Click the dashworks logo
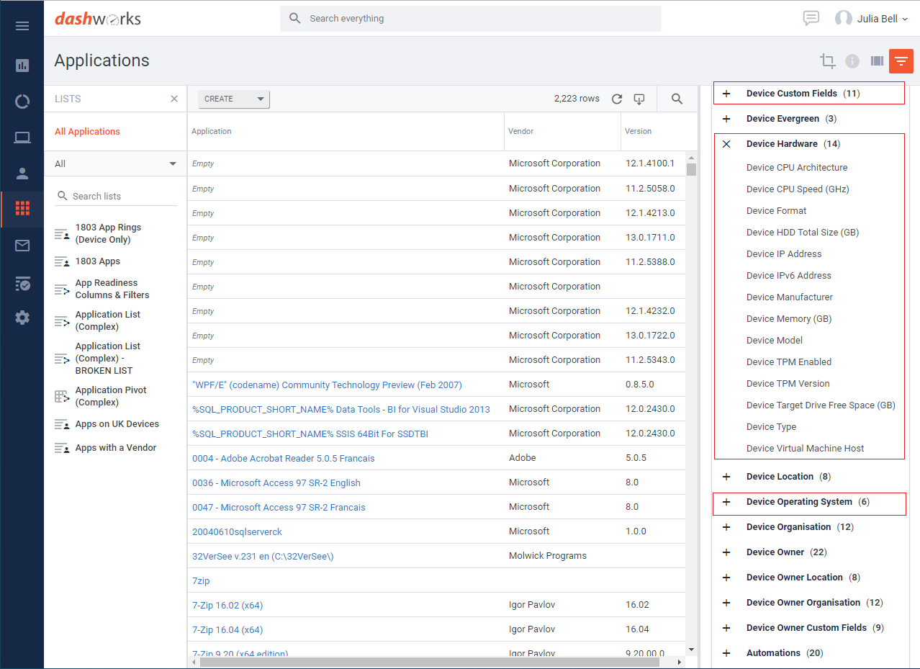This screenshot has width=920, height=669. tap(98, 19)
